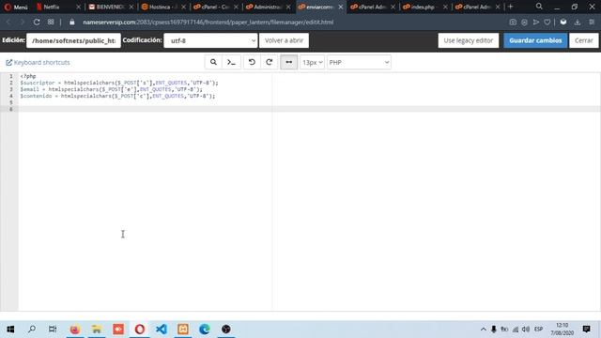The image size is (601, 338).
Task: Click line 4 $contenido code
Action: click(117, 96)
